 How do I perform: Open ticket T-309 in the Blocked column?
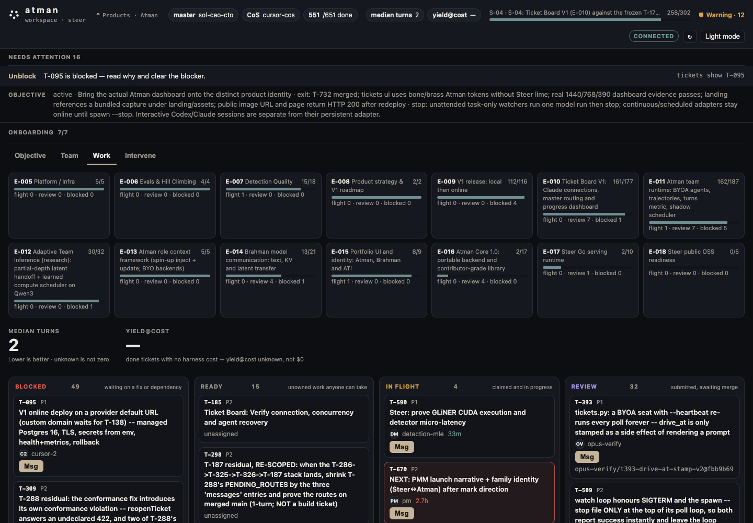pyautogui.click(x=98, y=502)
